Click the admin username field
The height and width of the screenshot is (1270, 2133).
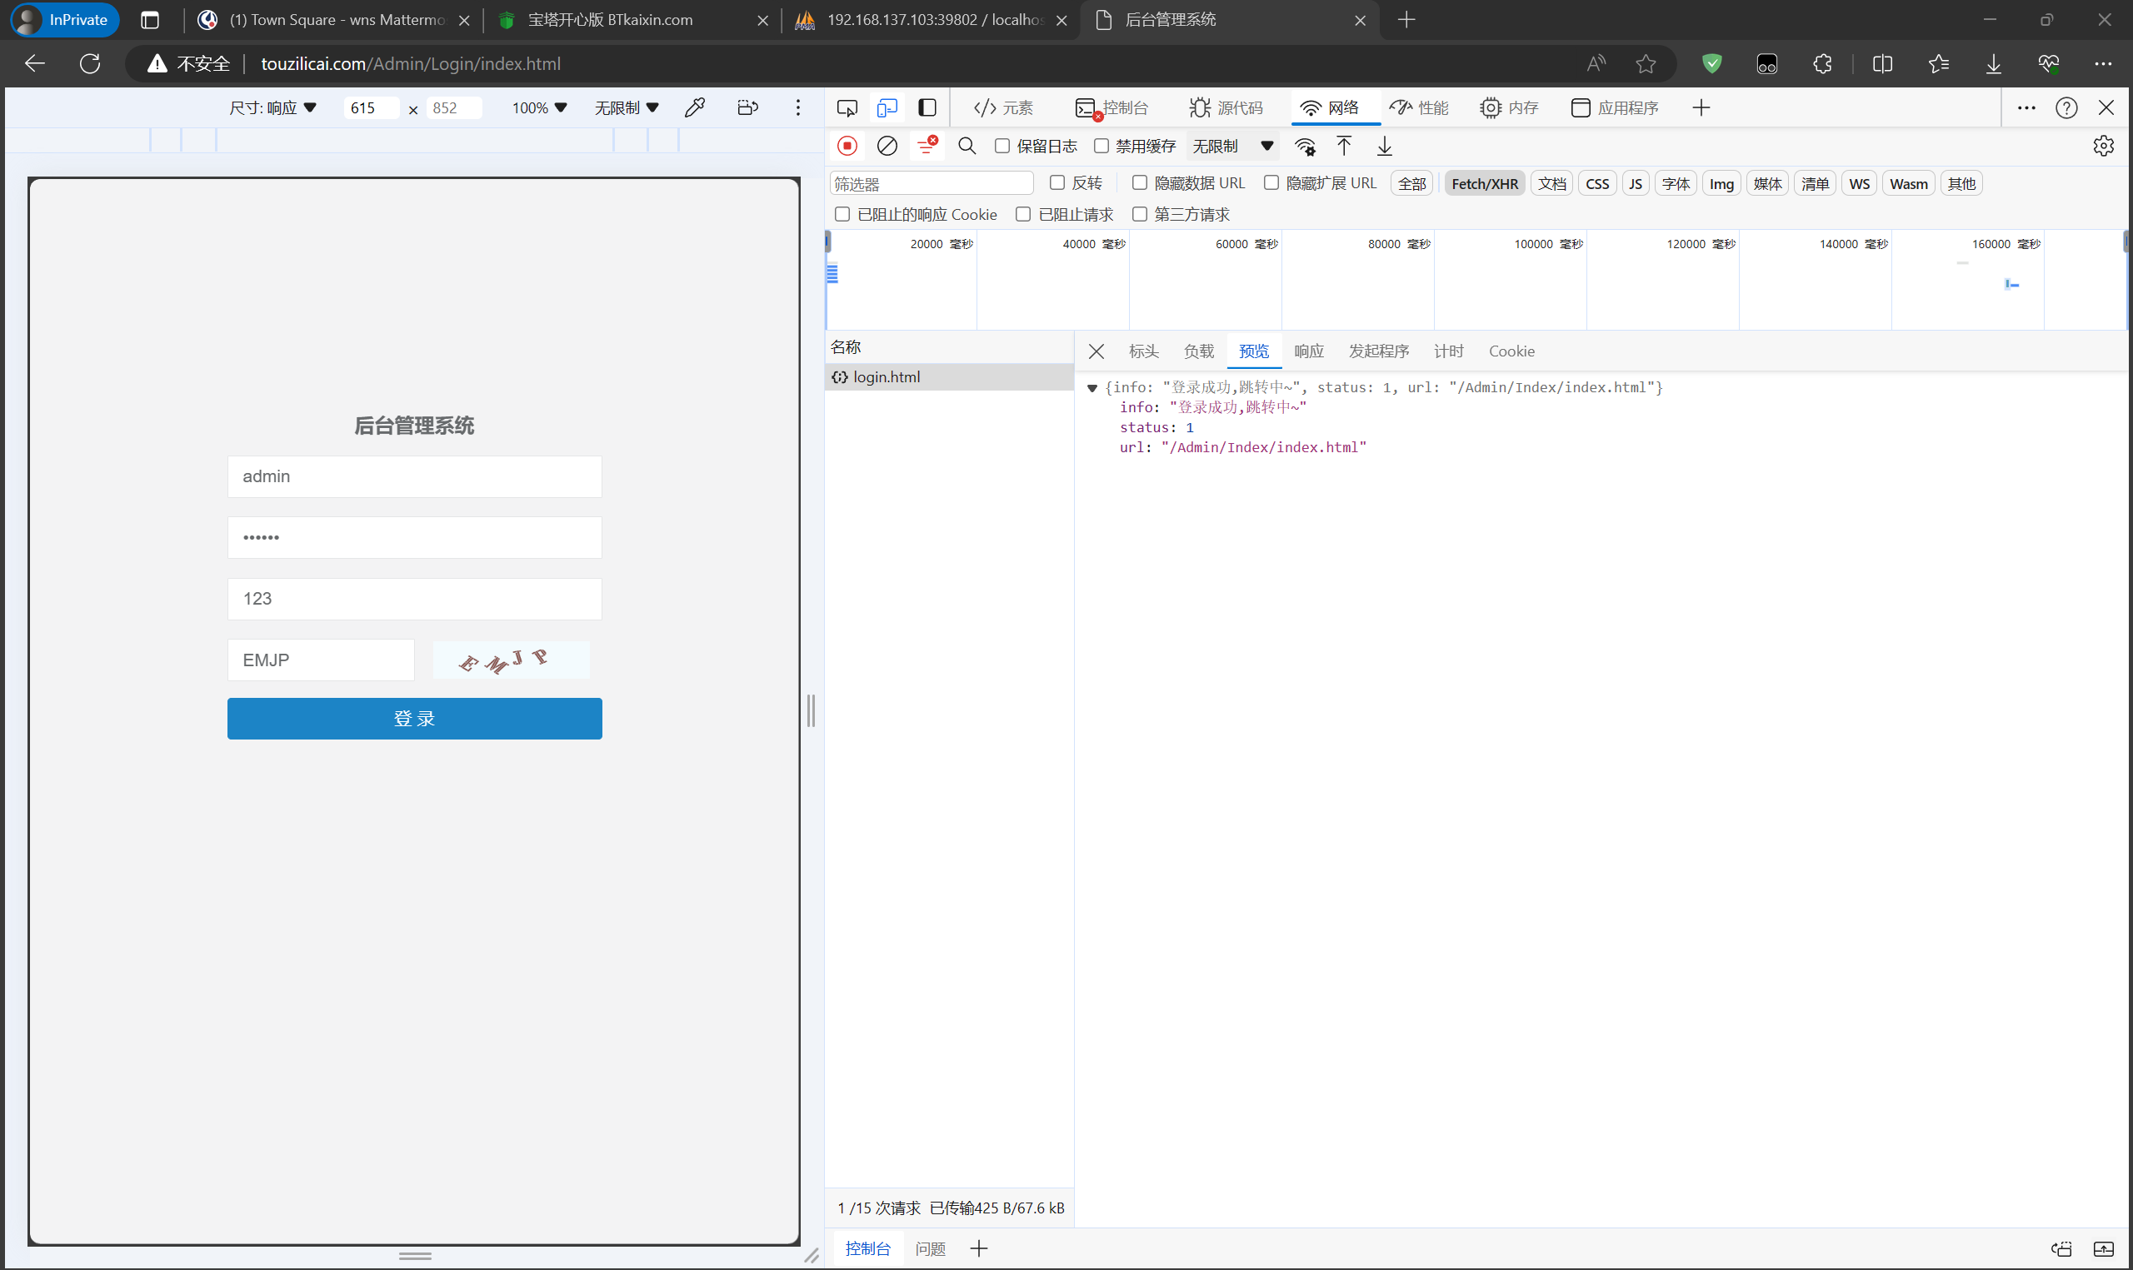click(414, 476)
